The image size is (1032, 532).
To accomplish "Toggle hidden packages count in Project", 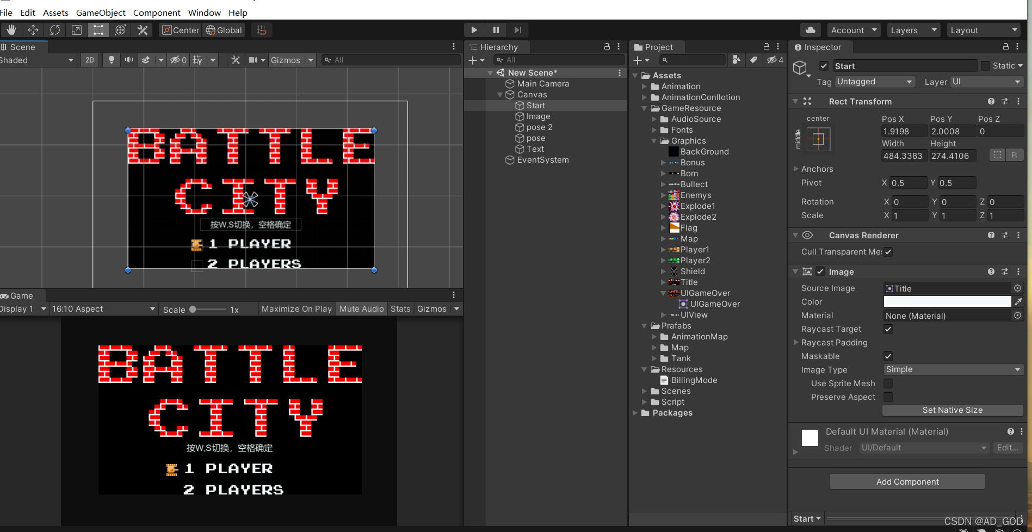I will (775, 60).
